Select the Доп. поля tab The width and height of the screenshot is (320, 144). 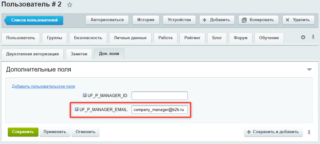[109, 54]
